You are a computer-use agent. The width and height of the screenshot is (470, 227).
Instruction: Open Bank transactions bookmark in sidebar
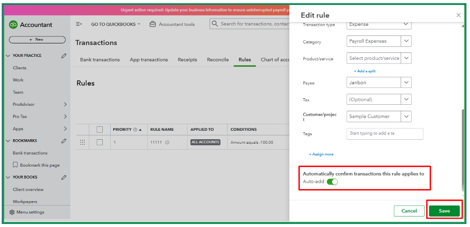pyautogui.click(x=30, y=153)
